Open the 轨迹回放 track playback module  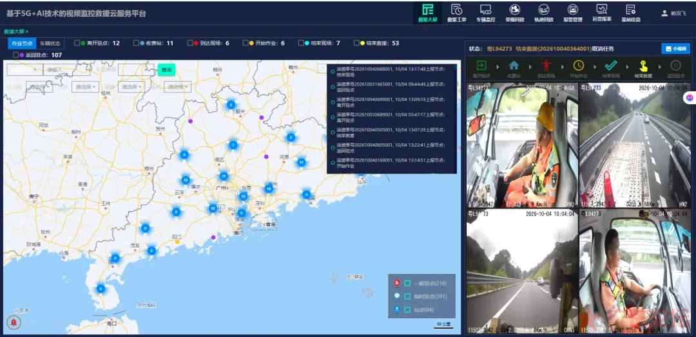(x=544, y=13)
